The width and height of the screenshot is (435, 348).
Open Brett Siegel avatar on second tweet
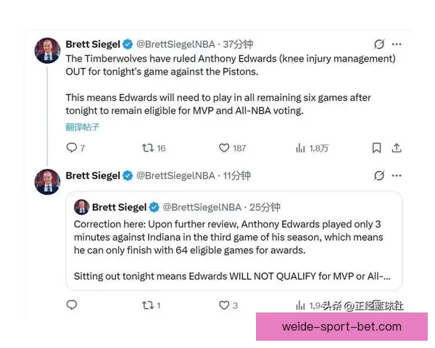(47, 182)
